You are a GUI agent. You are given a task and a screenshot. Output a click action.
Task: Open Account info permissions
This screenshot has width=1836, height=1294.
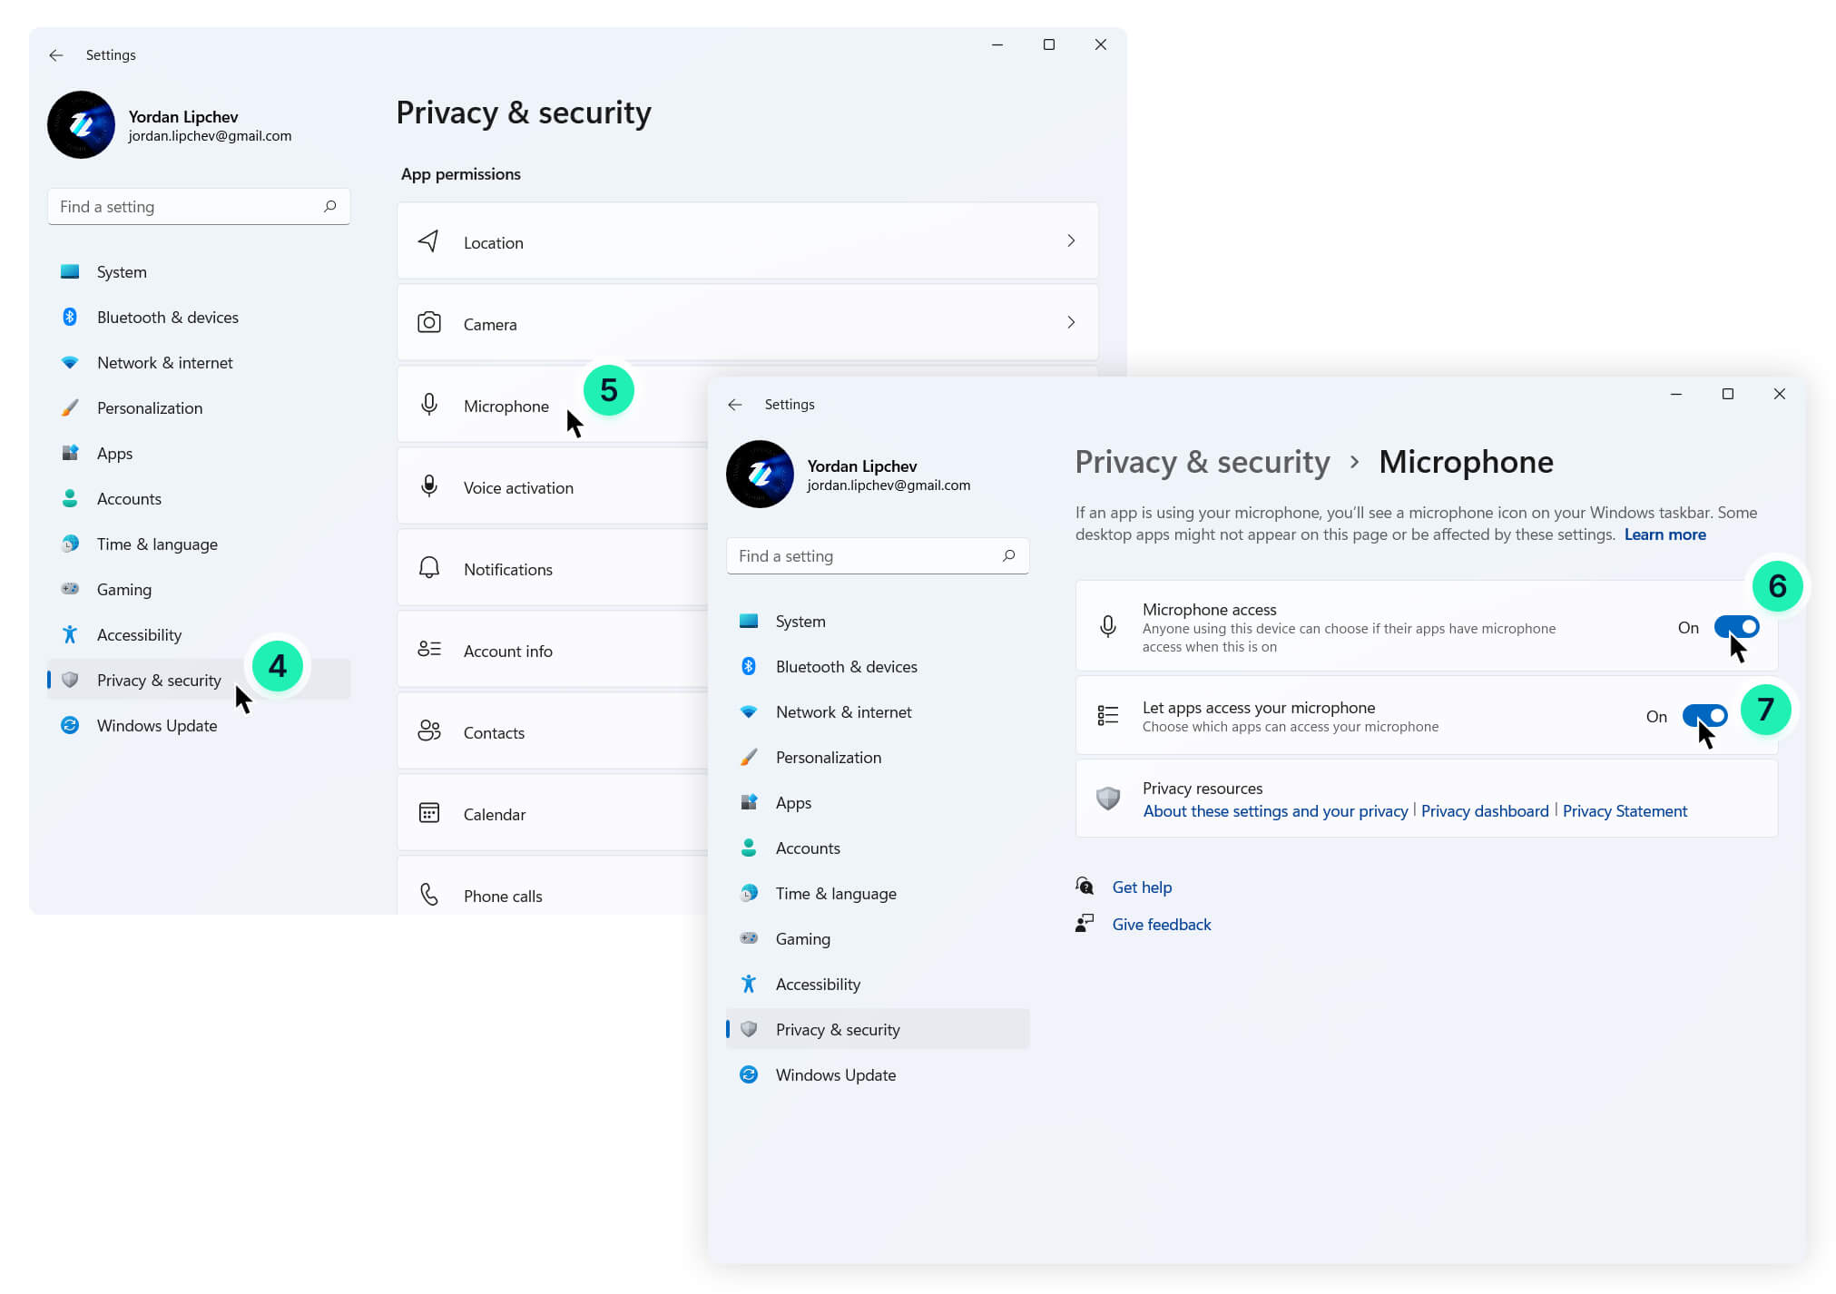[x=506, y=651]
